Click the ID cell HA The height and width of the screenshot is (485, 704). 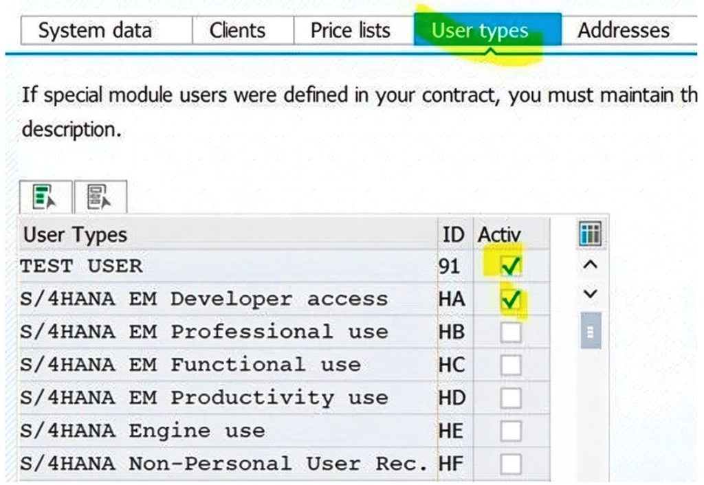[455, 300]
